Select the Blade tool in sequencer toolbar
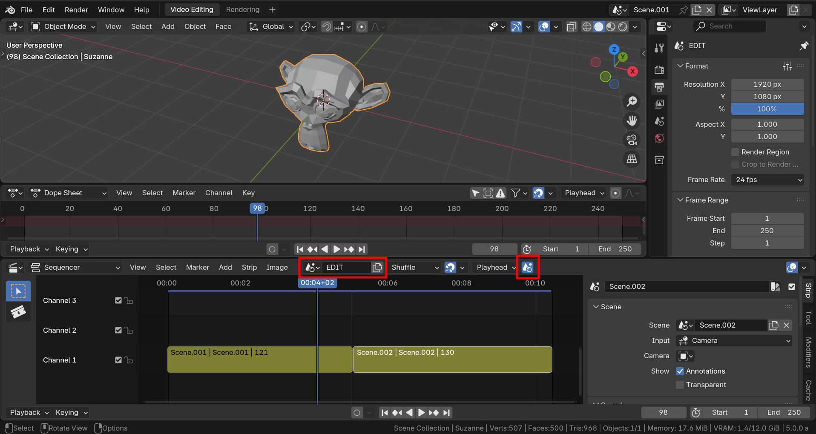Viewport: 816px width, 434px height. (18, 312)
